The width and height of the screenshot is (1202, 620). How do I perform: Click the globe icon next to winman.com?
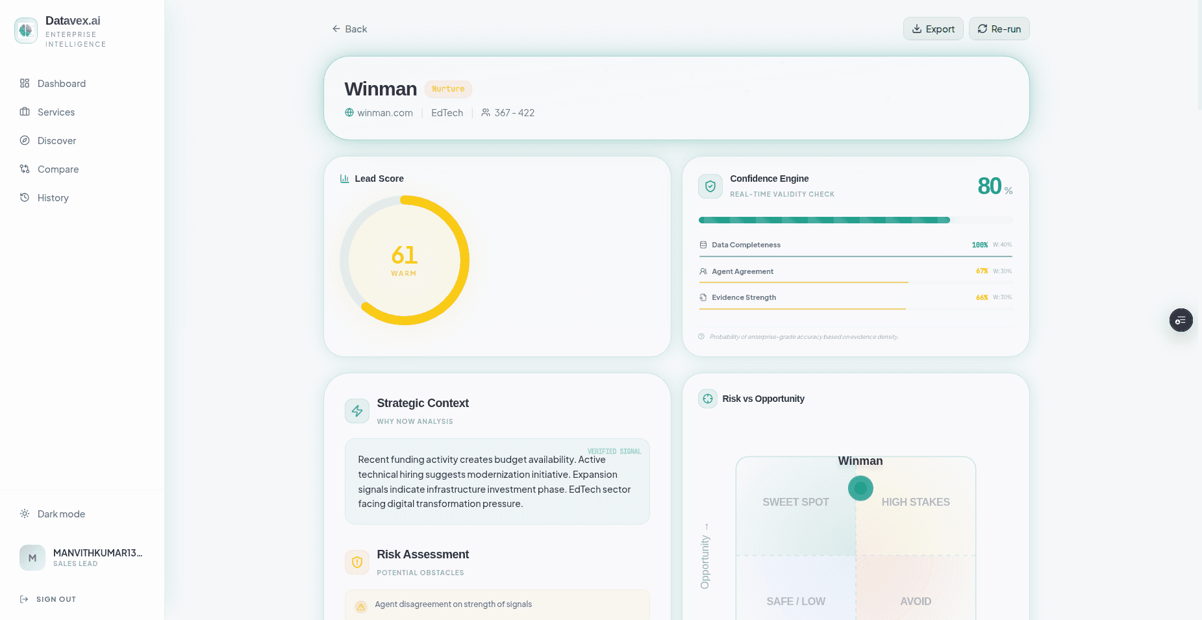tap(349, 112)
